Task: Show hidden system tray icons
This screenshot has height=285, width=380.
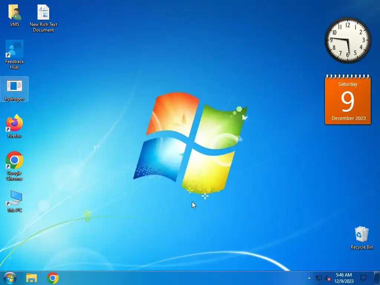Action: 309,278
